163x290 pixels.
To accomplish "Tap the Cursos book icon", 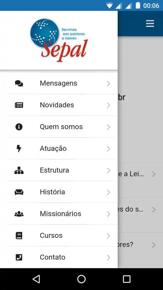I will coord(19,236).
